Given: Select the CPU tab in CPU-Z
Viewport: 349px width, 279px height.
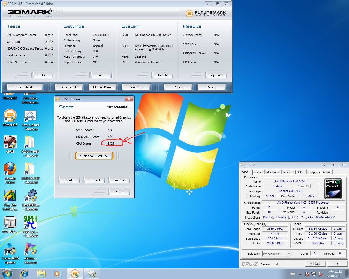Looking at the screenshot, I should tap(245, 172).
